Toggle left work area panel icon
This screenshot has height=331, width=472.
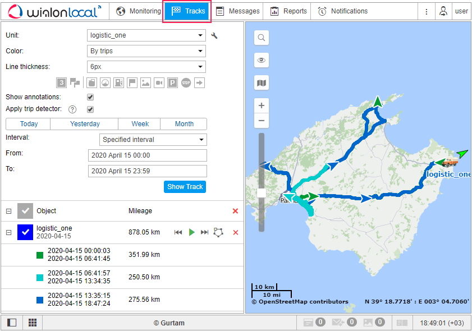(12, 323)
